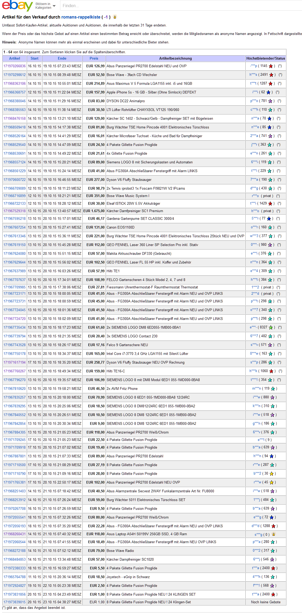The height and width of the screenshot is (616, 302).
Task: Click the blue star of bidder 5***r (77)
Action: (x=269, y=219)
